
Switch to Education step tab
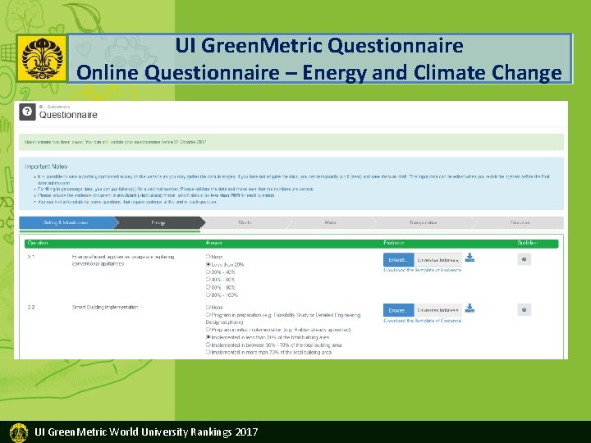[x=520, y=222]
